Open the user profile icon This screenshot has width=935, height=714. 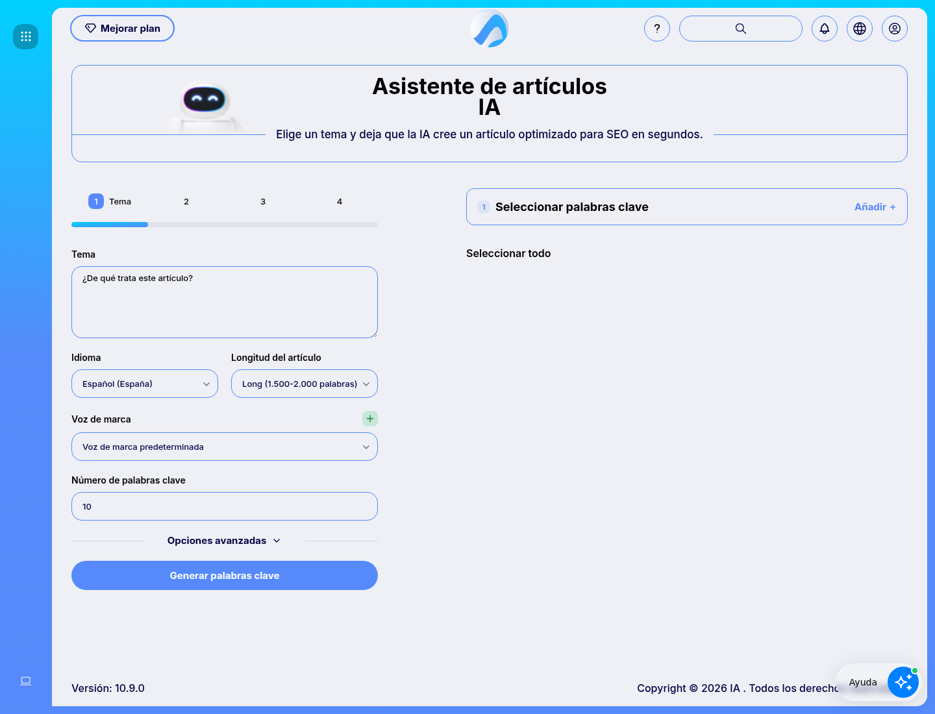coord(895,29)
